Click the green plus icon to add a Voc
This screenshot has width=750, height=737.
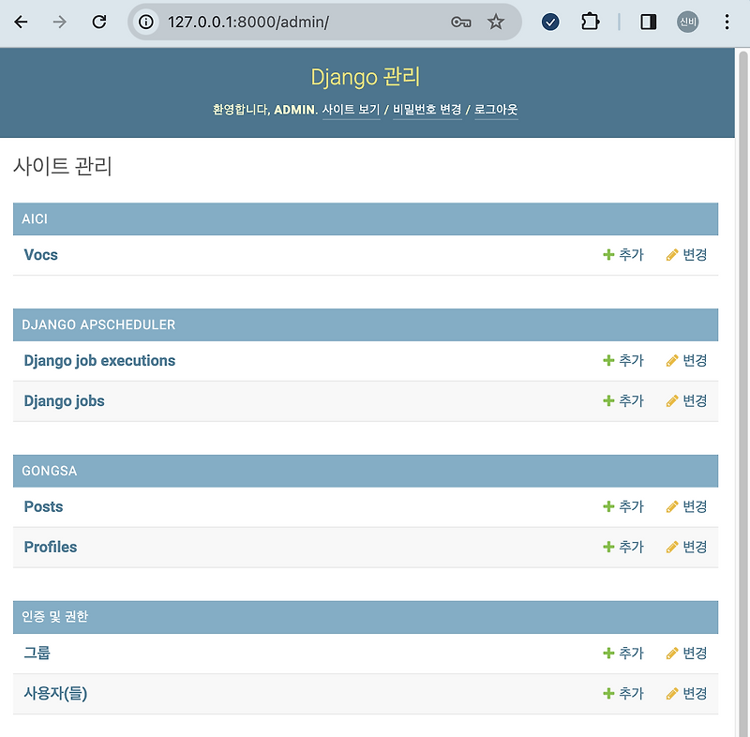click(x=609, y=254)
